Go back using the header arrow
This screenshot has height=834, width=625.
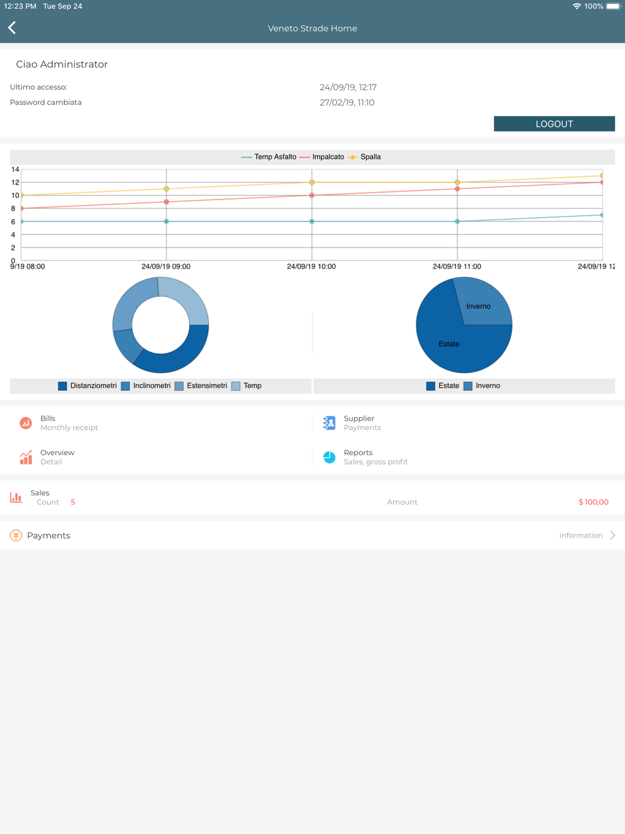pyautogui.click(x=12, y=28)
